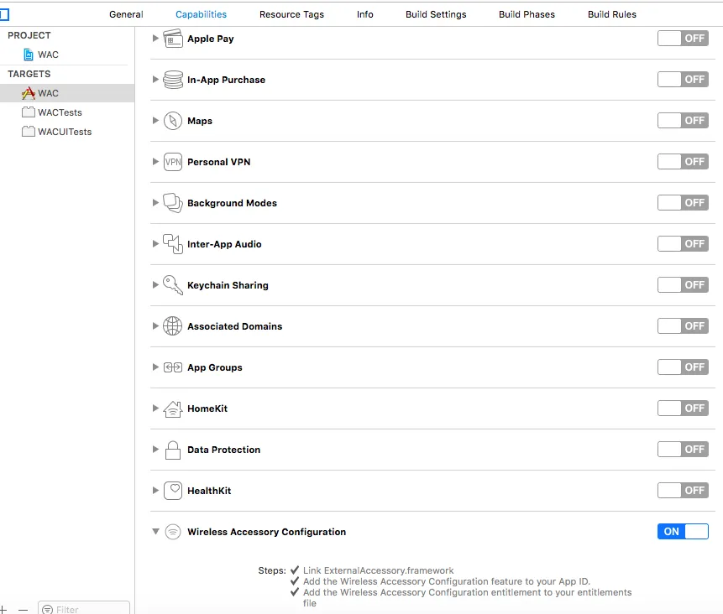Click the targets Filter field
Viewport: 723px width, 614px height.
click(x=84, y=609)
